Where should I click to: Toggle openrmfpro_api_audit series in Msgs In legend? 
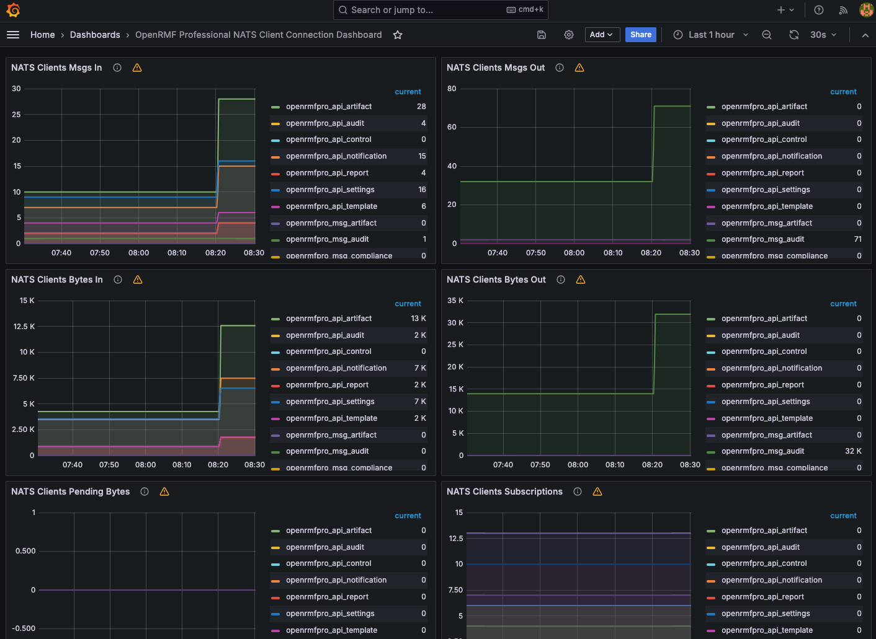click(325, 123)
